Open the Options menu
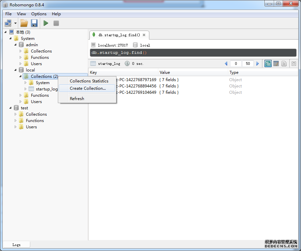301x251 pixels. (39, 14)
